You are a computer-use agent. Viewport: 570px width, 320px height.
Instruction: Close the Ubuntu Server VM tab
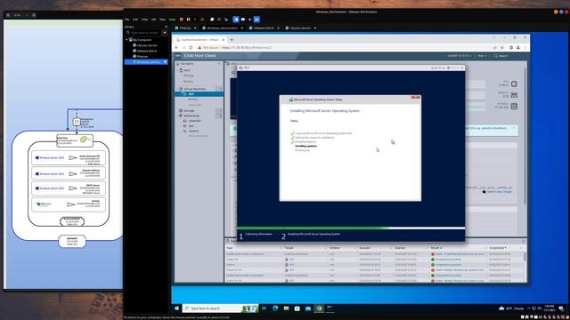(315, 28)
